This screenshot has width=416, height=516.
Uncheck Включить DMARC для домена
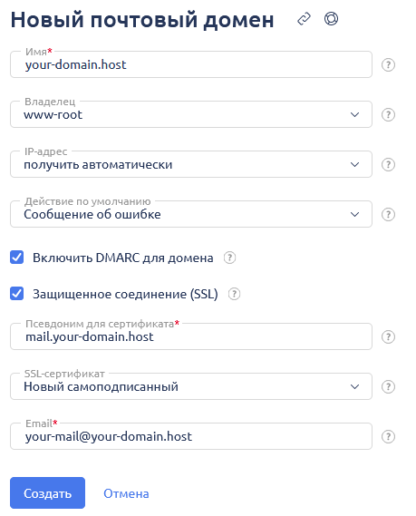17,258
